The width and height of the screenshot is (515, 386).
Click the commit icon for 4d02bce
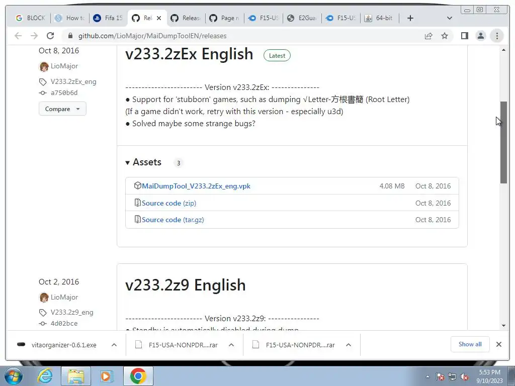pos(43,324)
